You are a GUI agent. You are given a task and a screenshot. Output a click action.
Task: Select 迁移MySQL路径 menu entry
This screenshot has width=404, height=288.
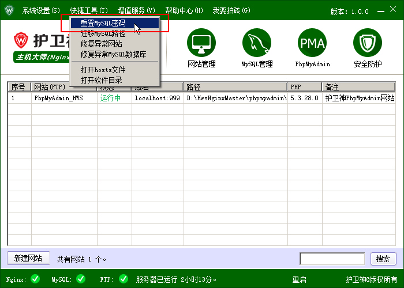point(115,33)
